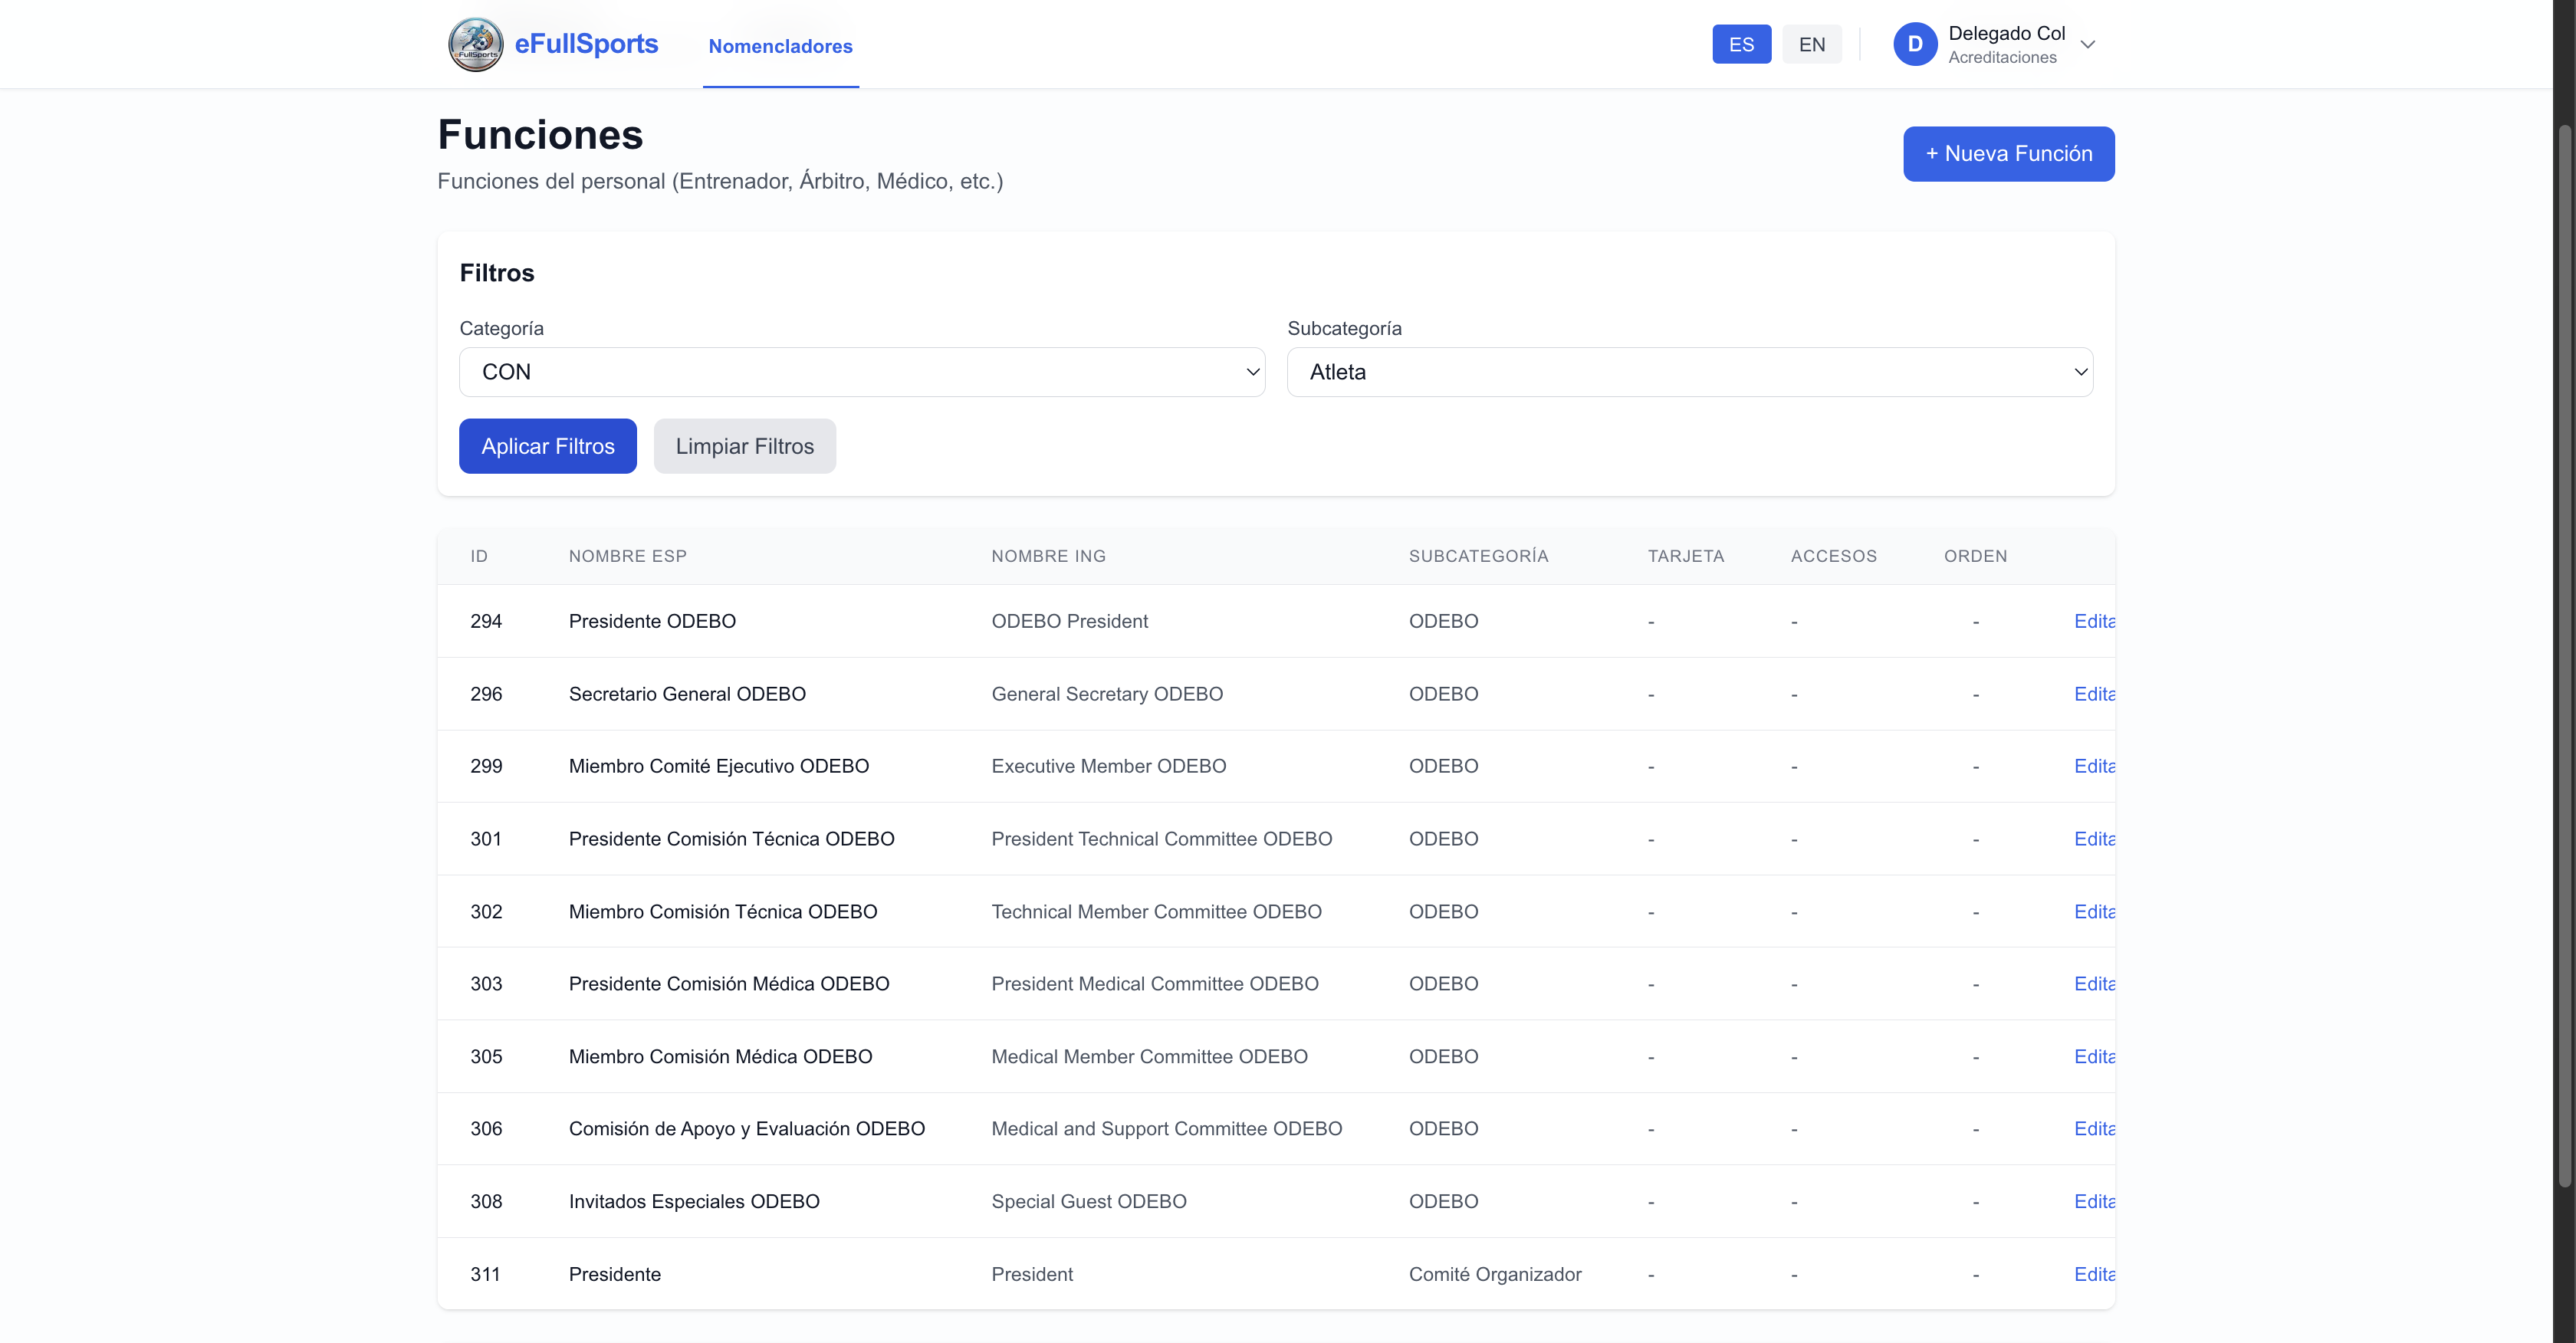The height and width of the screenshot is (1343, 2576).
Task: Open the Categoría dropdown
Action: pyautogui.click(x=861, y=372)
